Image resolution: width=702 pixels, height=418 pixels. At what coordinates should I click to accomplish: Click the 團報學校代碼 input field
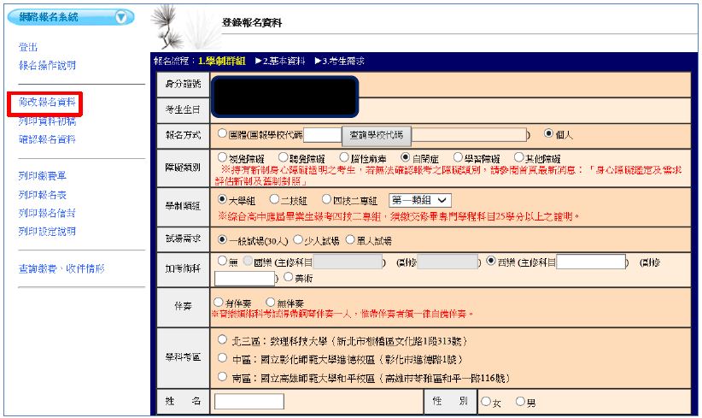tap(322, 135)
